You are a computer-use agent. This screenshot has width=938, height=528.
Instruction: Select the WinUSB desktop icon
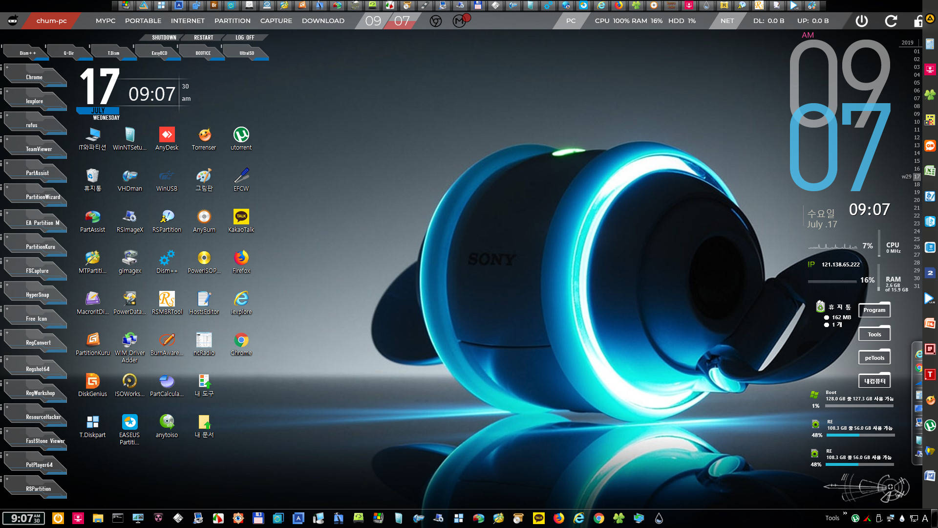click(x=167, y=180)
